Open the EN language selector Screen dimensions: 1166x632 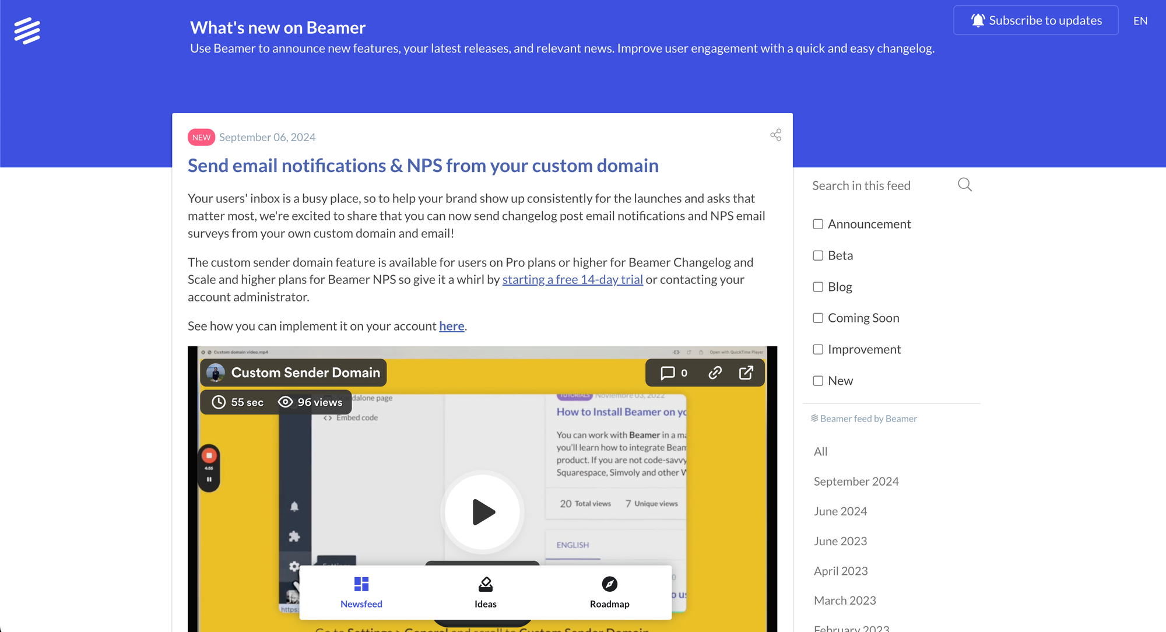1140,21
